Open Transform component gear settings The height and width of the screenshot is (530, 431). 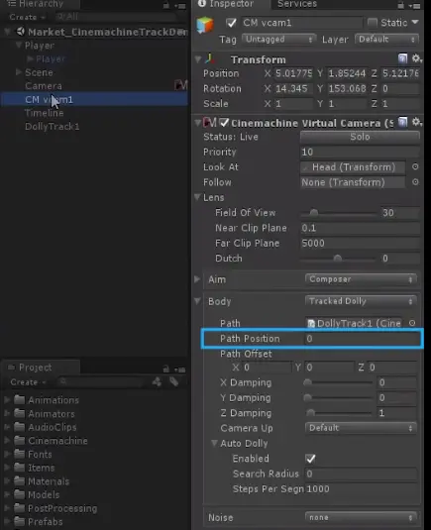[x=416, y=58]
